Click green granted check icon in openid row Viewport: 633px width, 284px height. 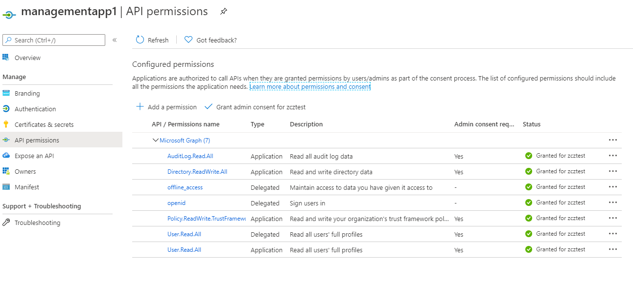tap(529, 203)
